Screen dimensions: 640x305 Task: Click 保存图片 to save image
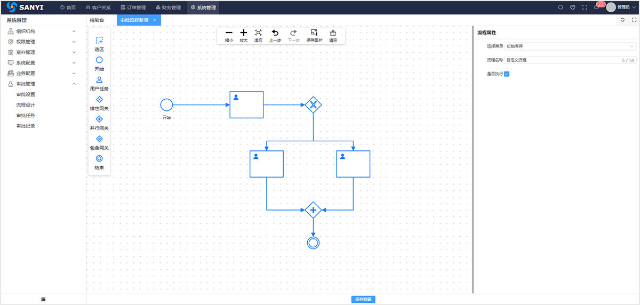coord(314,35)
